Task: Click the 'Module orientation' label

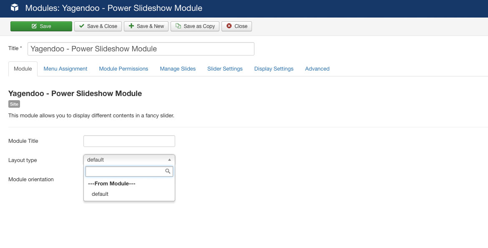Action: click(x=31, y=180)
